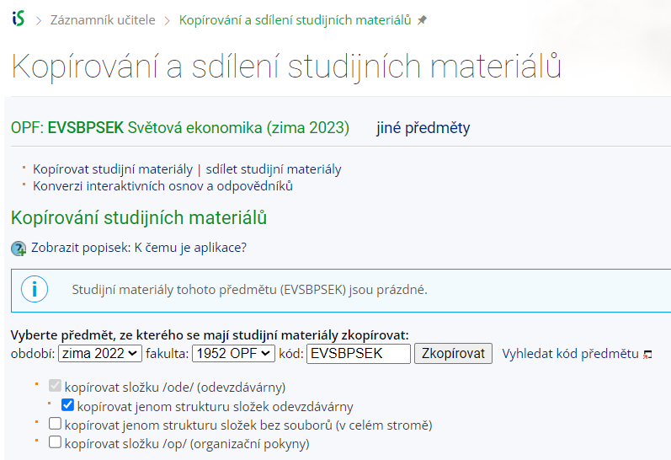671x460 pixels.
Task: Open the Záznamník učitele breadcrumb item
Action: point(103,20)
